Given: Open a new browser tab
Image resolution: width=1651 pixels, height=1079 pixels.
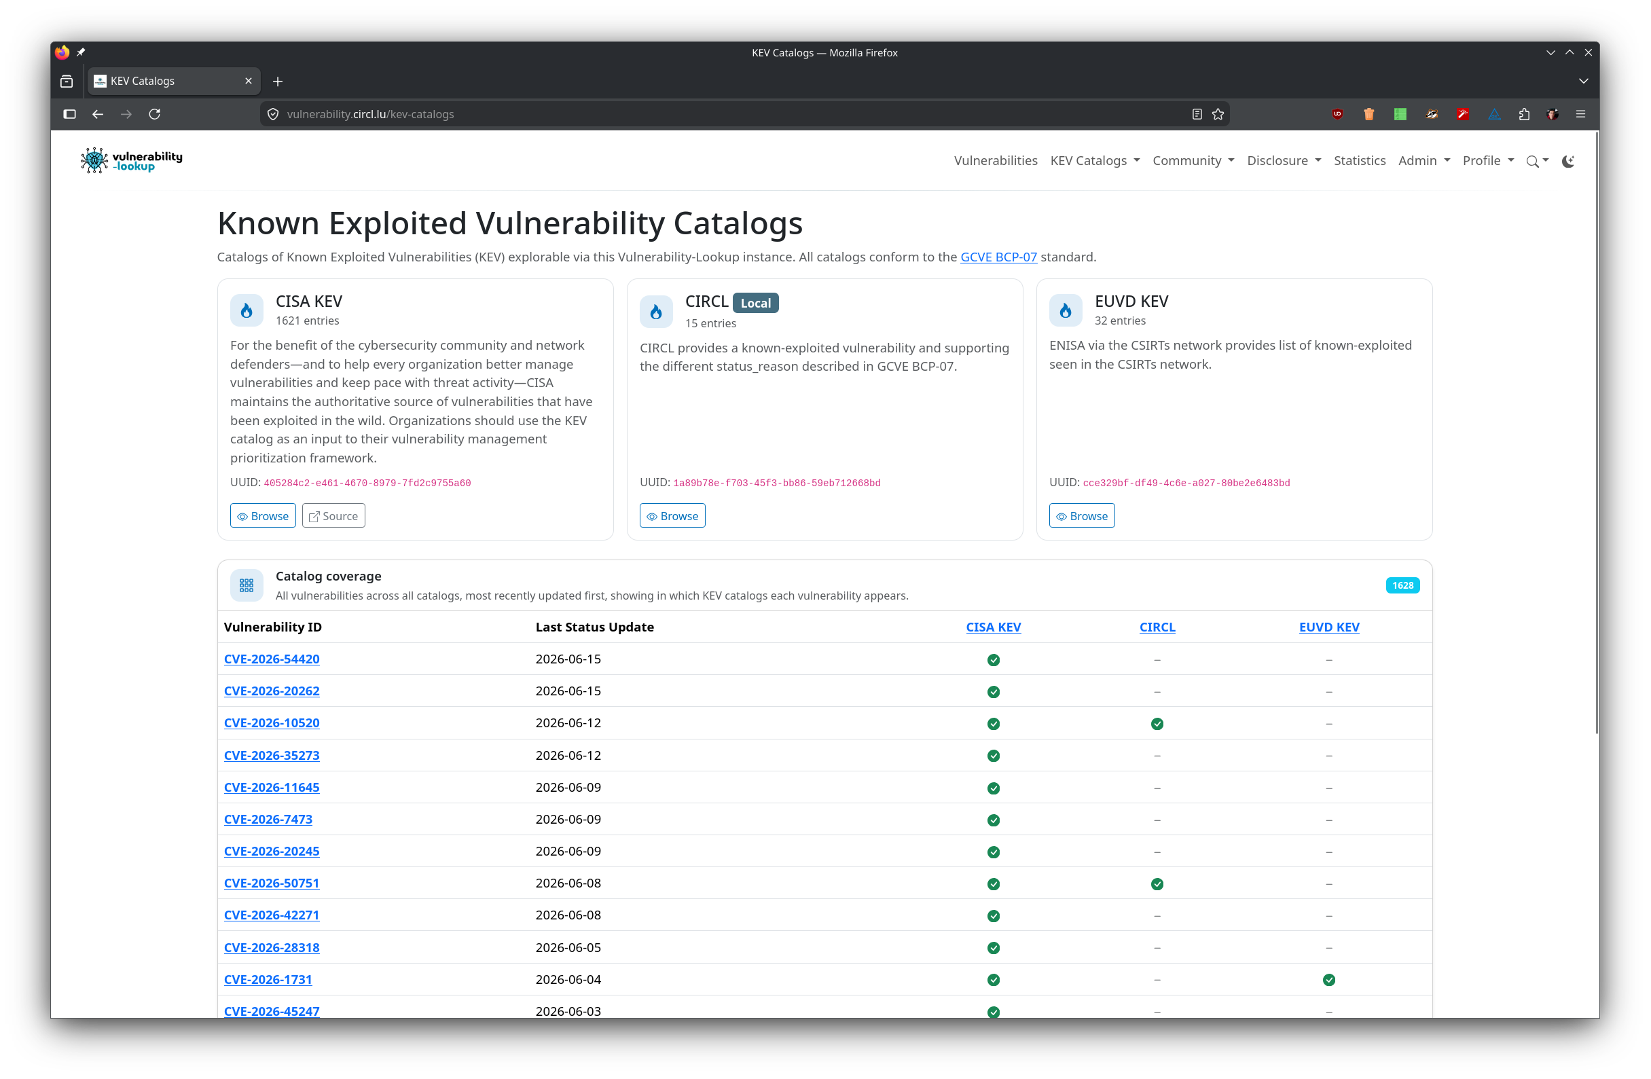Looking at the screenshot, I should tap(278, 81).
